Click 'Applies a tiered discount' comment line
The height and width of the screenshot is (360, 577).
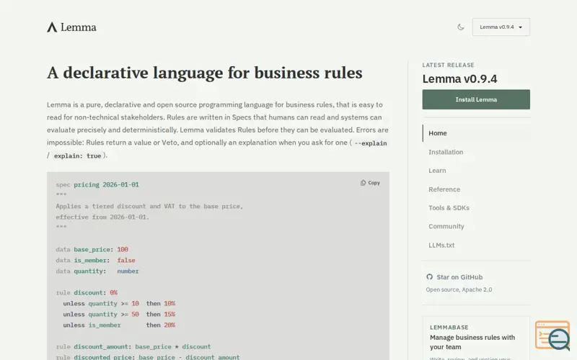149,206
